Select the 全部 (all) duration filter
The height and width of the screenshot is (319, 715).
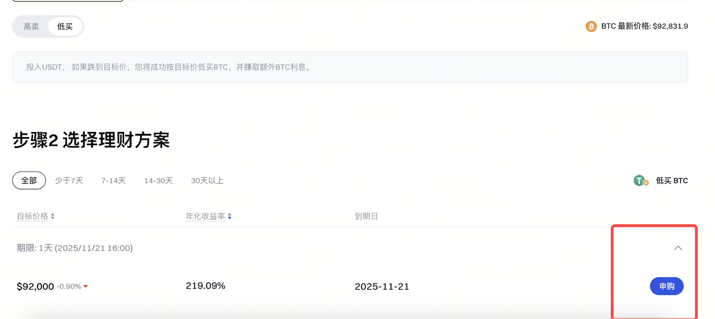click(x=29, y=181)
